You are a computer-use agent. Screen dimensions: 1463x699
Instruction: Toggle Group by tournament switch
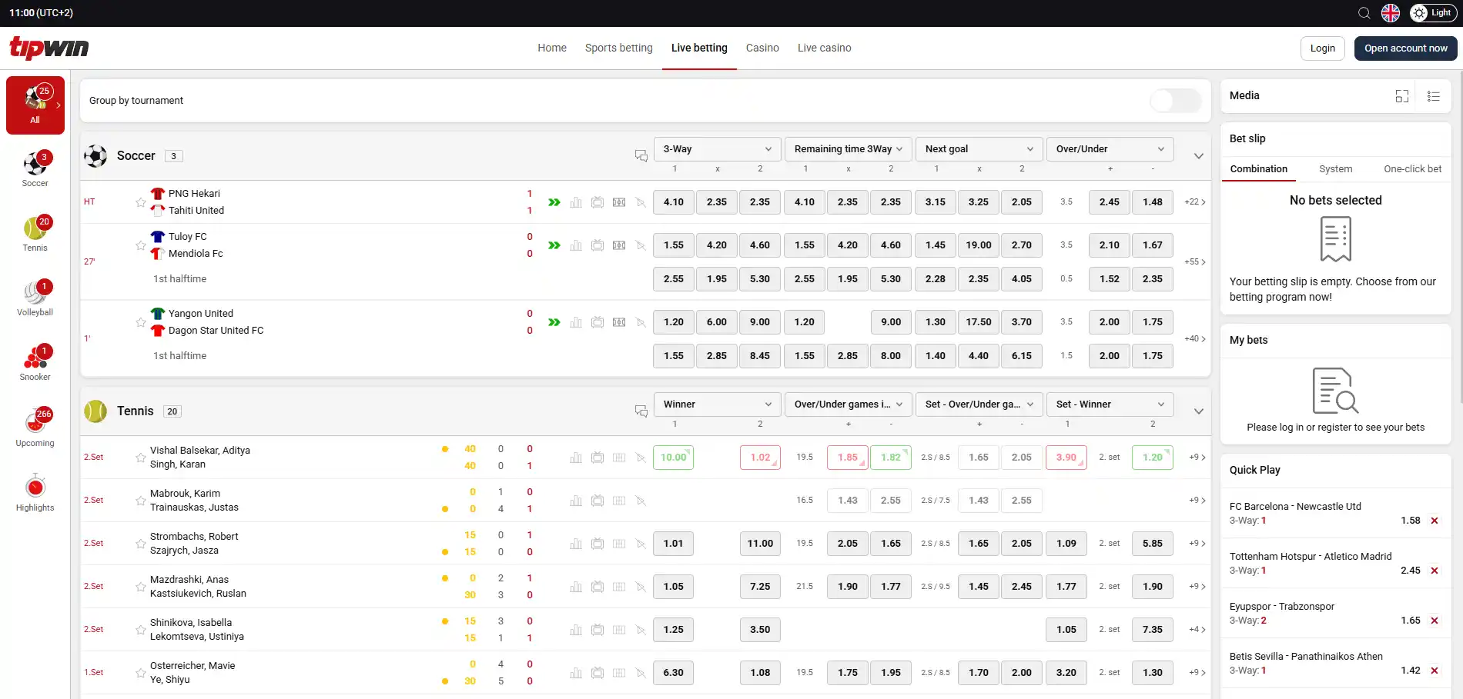[1176, 101]
